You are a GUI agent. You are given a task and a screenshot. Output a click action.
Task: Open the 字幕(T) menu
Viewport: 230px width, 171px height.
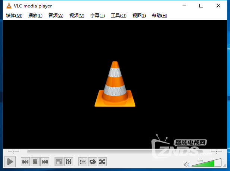[97, 15]
